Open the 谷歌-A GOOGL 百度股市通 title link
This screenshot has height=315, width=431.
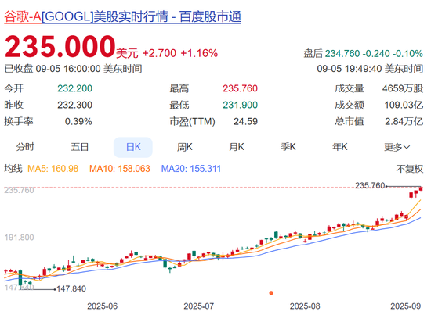pos(122,16)
